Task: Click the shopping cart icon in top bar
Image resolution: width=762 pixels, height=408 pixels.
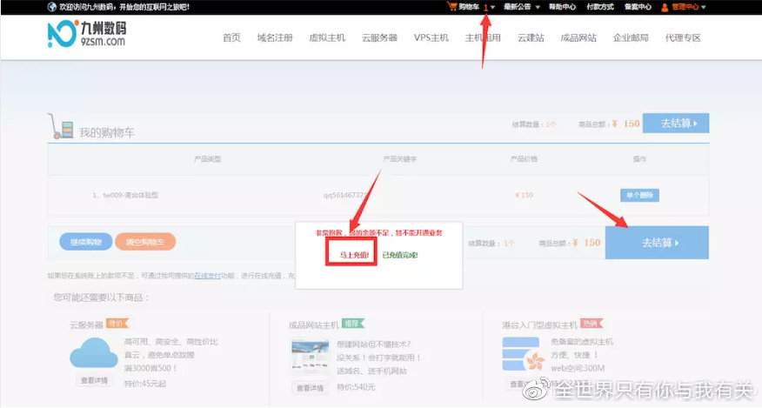Action: [x=452, y=7]
